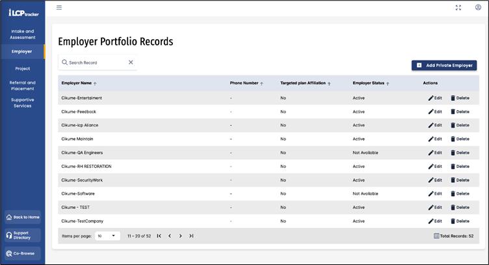
Task: Sort by Targeted plan Affiliation arrow
Action: point(329,83)
